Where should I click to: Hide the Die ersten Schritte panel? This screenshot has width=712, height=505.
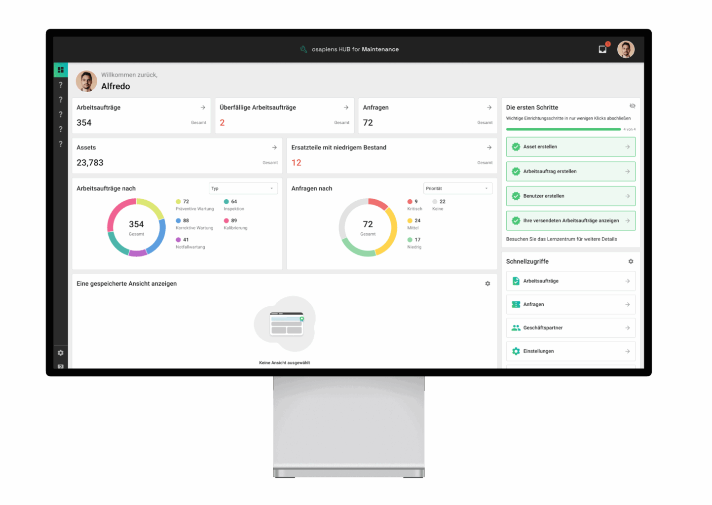tap(632, 106)
